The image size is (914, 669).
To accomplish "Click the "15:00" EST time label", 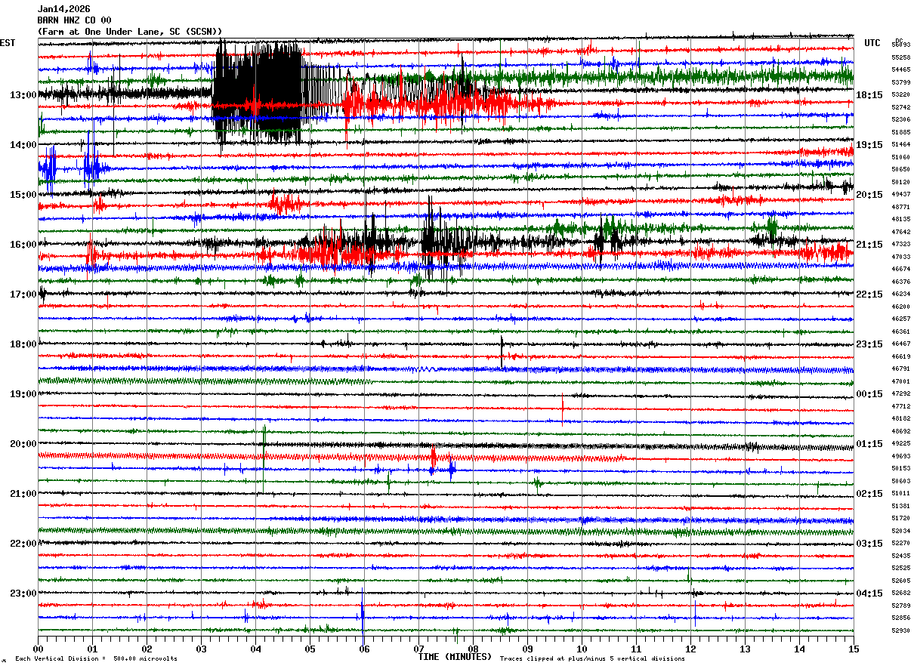I will (23, 195).
